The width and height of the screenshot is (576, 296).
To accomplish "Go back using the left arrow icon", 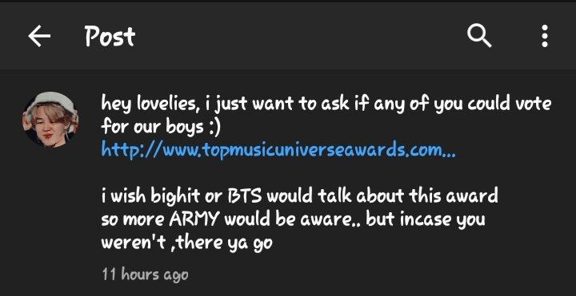I will pos(39,36).
